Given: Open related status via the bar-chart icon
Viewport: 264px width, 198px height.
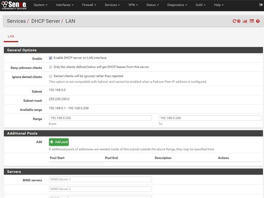Looking at the screenshot, I should 245,21.
